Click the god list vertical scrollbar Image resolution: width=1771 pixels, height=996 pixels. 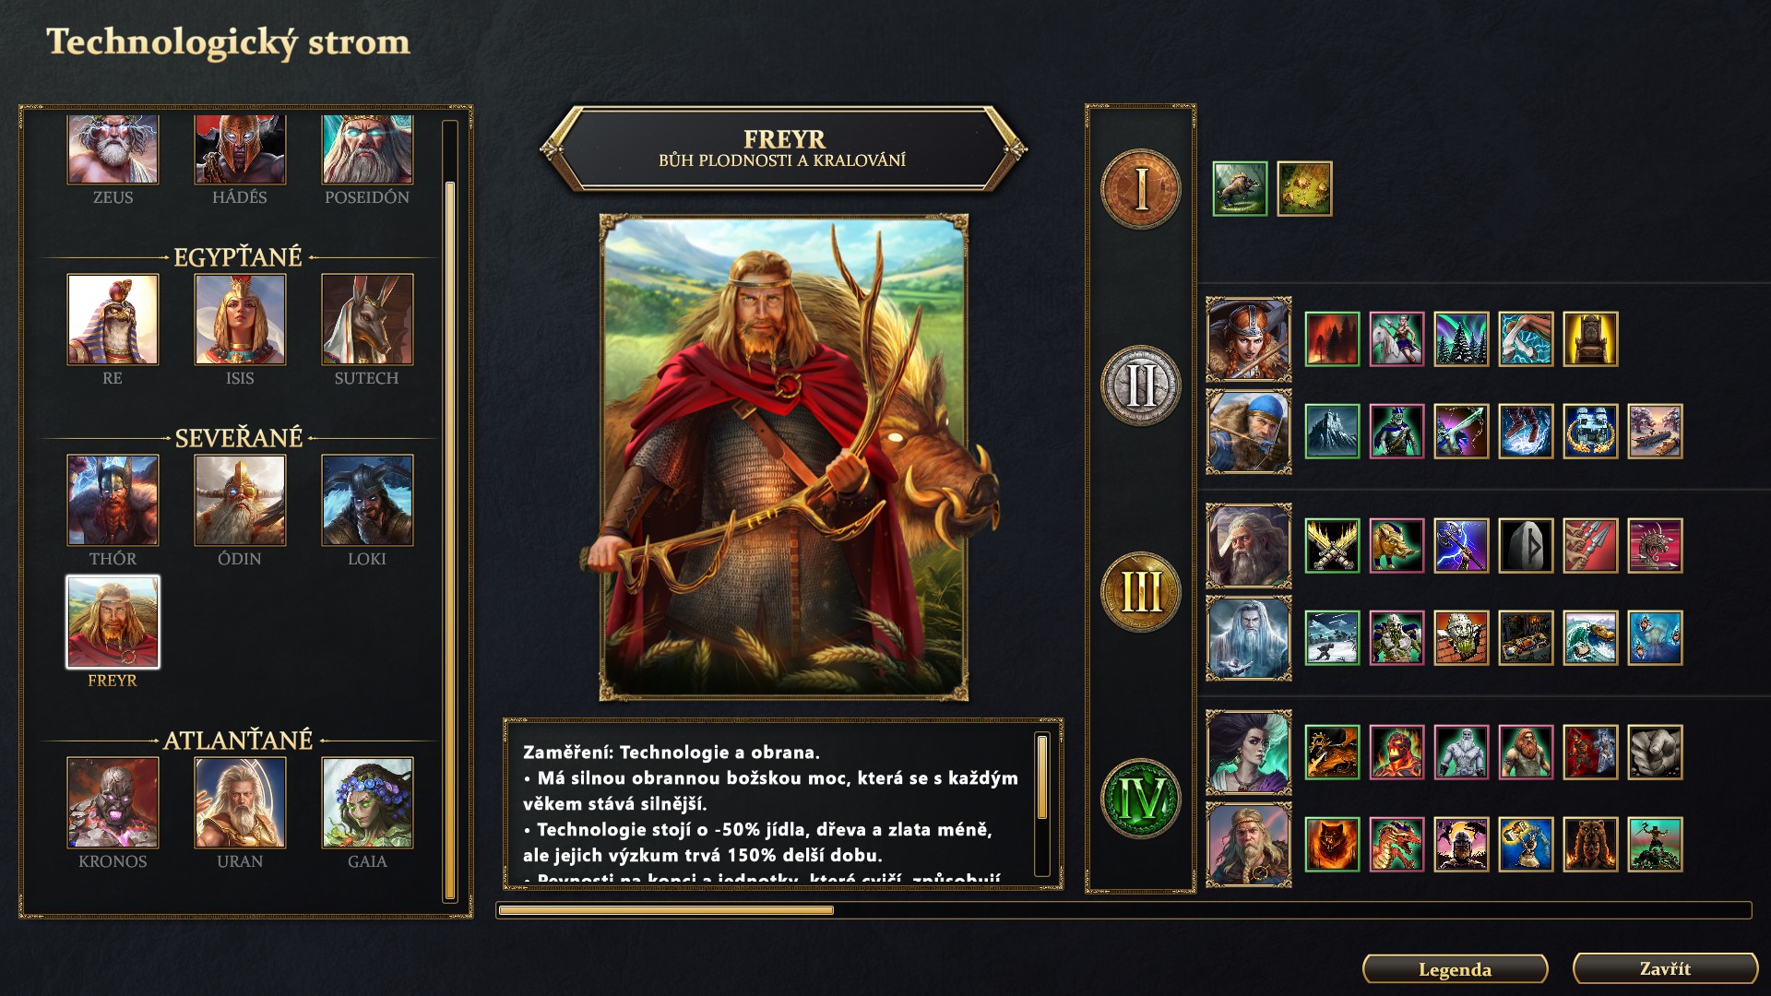click(x=450, y=511)
